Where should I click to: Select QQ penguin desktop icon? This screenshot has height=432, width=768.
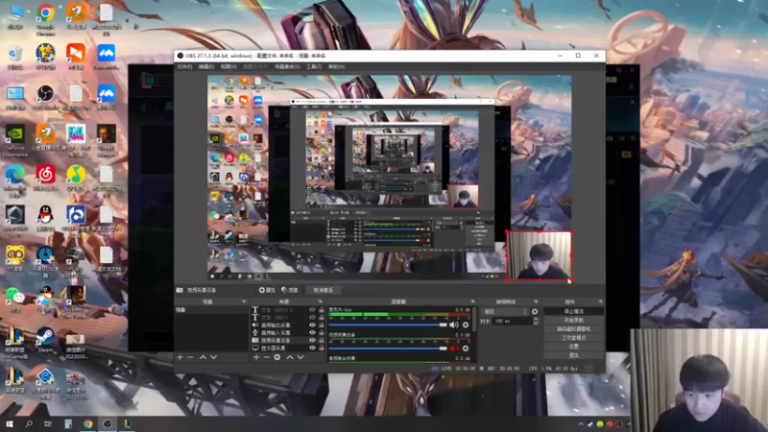pyautogui.click(x=45, y=218)
